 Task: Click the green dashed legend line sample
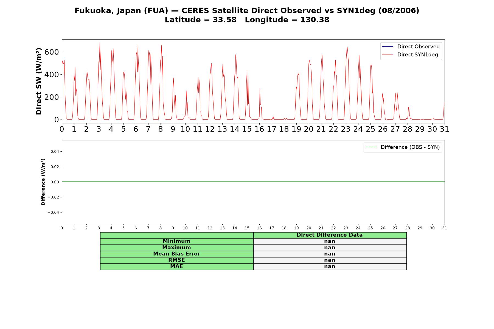pos(371,147)
